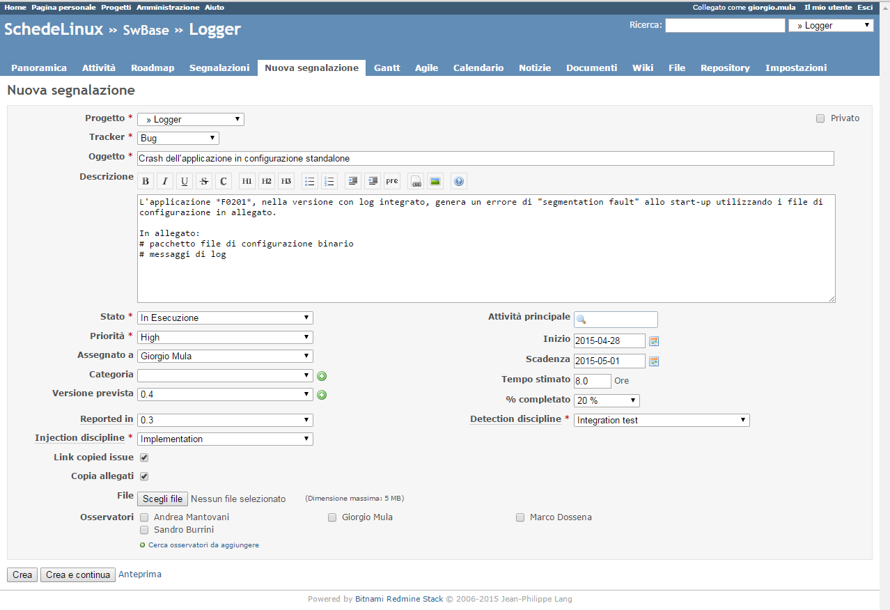Click the Crea button
This screenshot has width=890, height=610.
click(22, 575)
